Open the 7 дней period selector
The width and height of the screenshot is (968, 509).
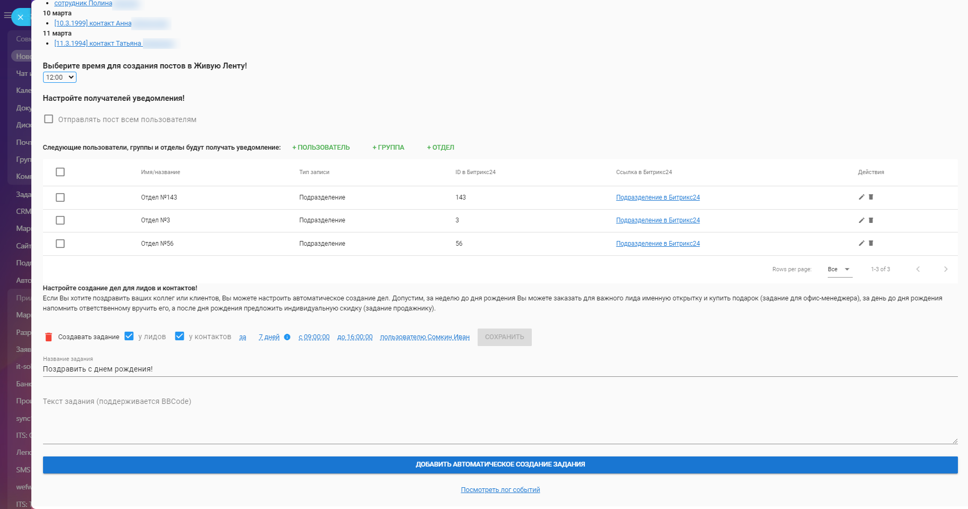click(x=269, y=337)
